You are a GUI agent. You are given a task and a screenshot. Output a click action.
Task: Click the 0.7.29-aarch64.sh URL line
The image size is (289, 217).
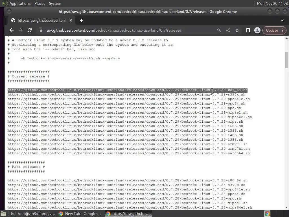point(129,153)
